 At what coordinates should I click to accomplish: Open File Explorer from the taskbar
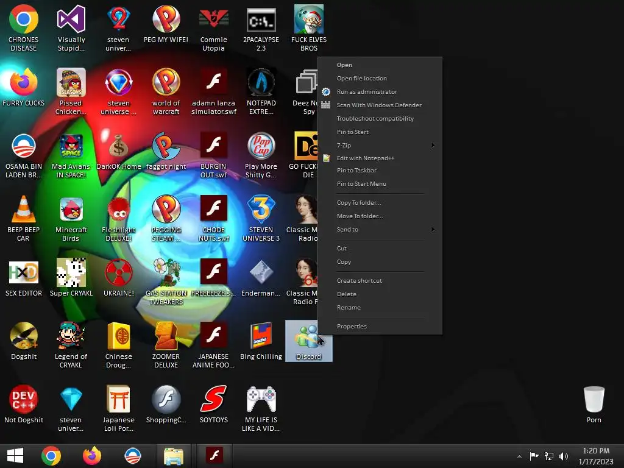pos(174,456)
